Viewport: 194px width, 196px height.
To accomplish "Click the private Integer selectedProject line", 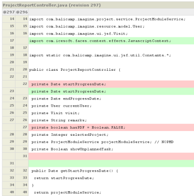I will pyautogui.click(x=111, y=134).
